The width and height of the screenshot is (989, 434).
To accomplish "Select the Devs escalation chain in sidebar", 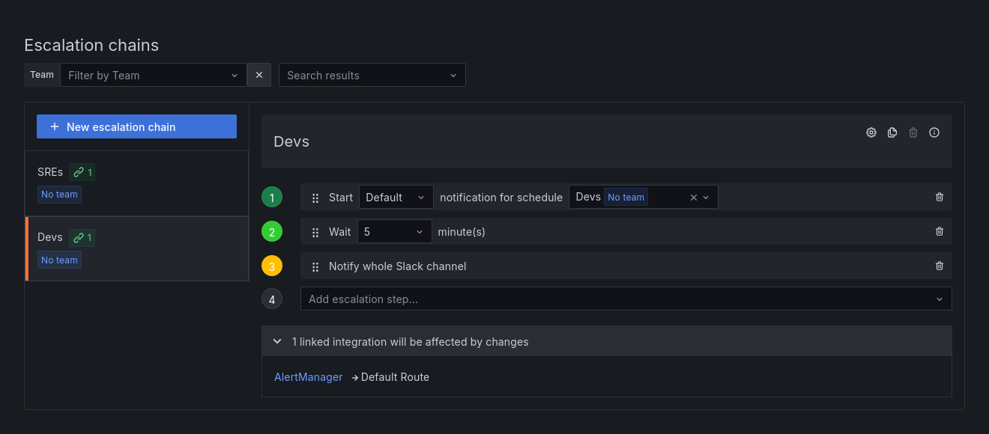I will tap(49, 237).
